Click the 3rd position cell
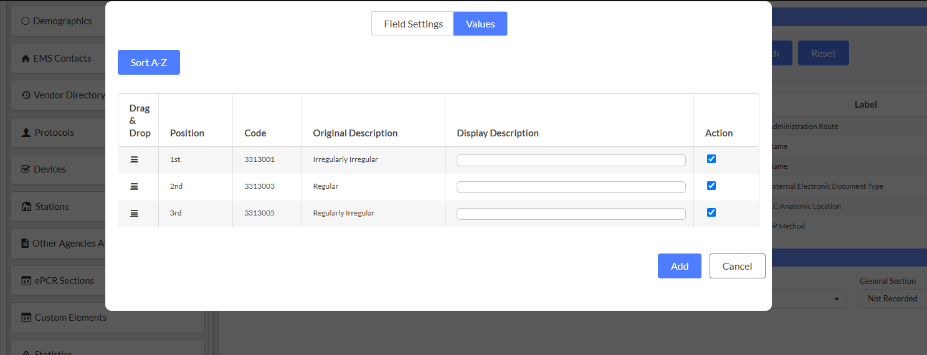The image size is (927, 355). pos(176,213)
